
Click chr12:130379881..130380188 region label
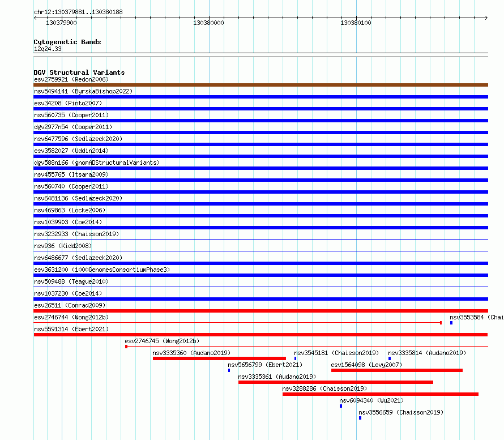78,12
